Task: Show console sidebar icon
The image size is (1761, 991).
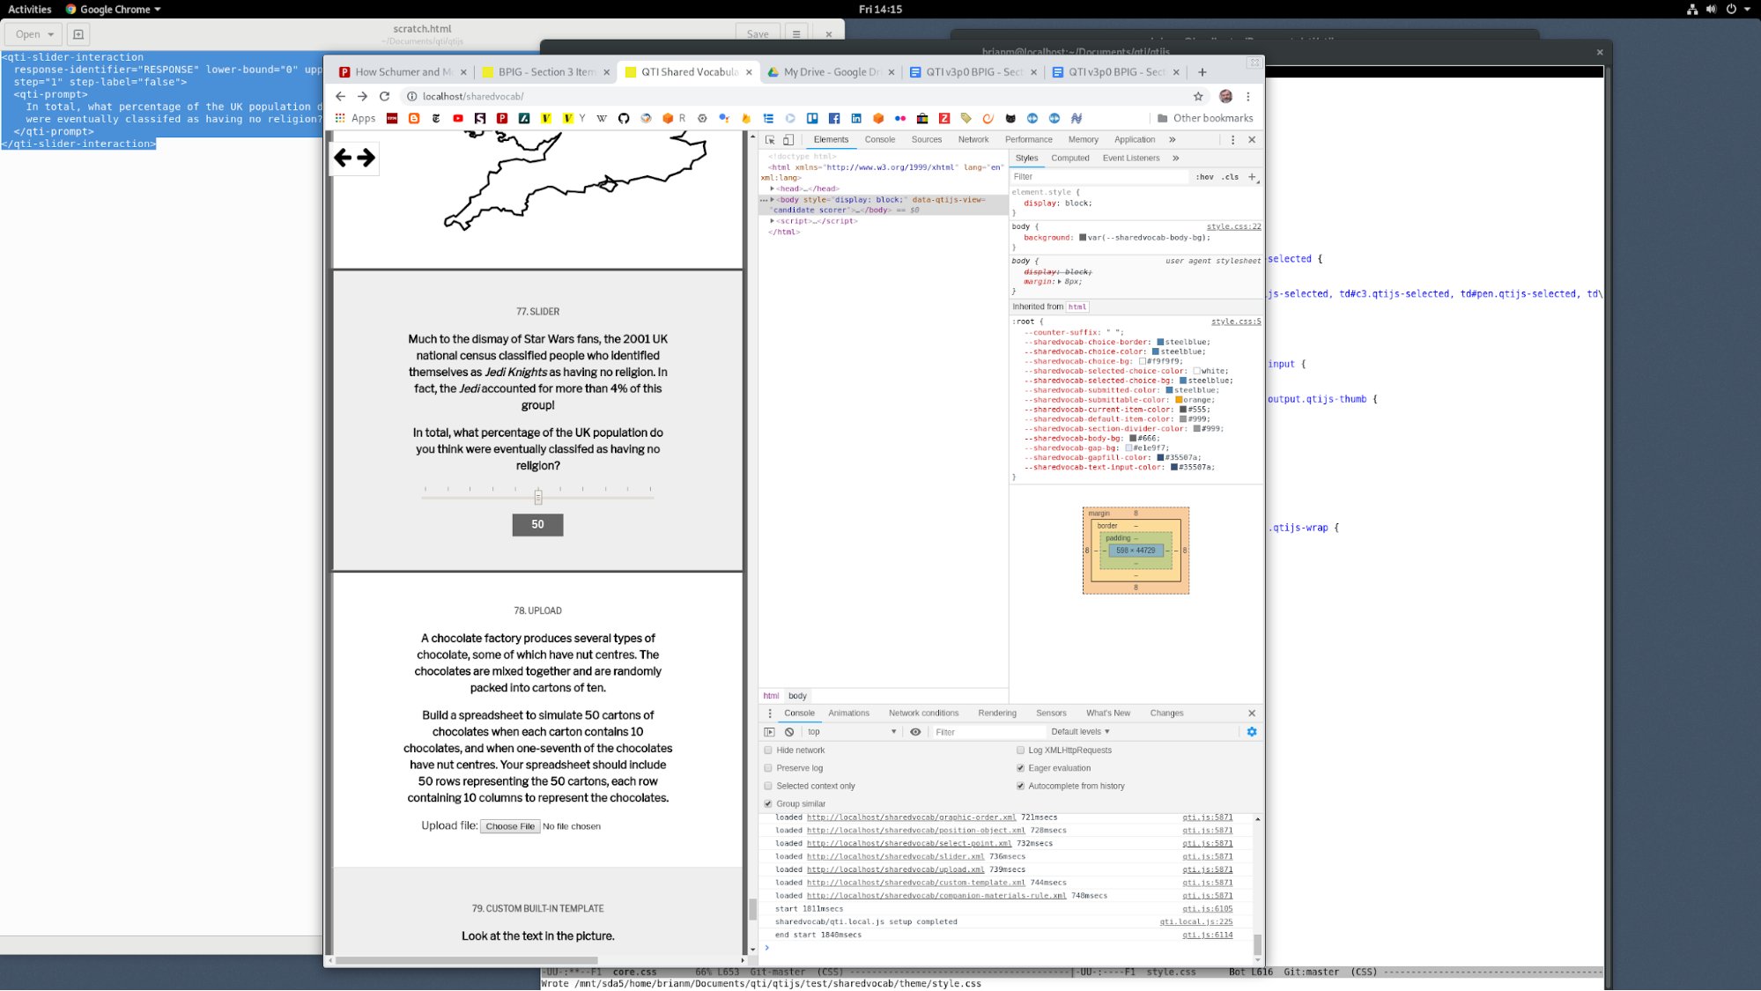Action: pyautogui.click(x=769, y=732)
